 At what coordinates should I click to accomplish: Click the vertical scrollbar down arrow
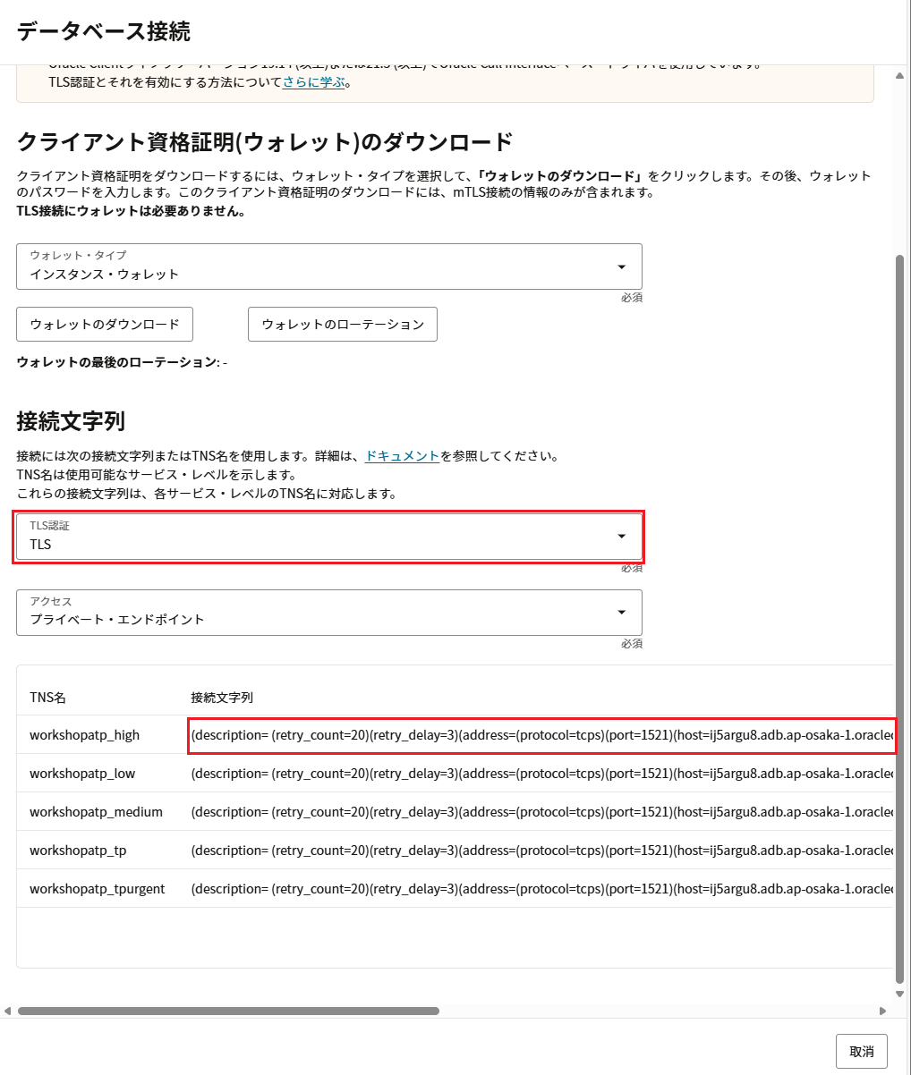[x=900, y=994]
